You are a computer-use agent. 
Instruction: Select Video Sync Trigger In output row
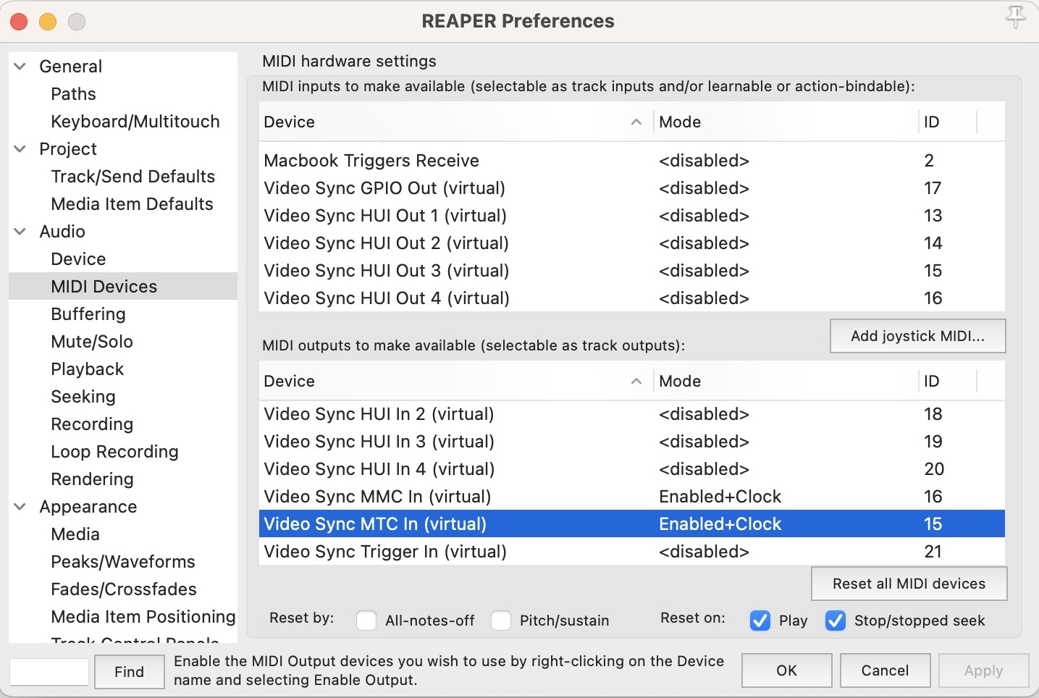pos(631,552)
